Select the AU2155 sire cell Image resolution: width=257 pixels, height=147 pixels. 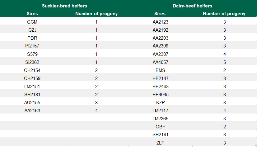[32, 102]
